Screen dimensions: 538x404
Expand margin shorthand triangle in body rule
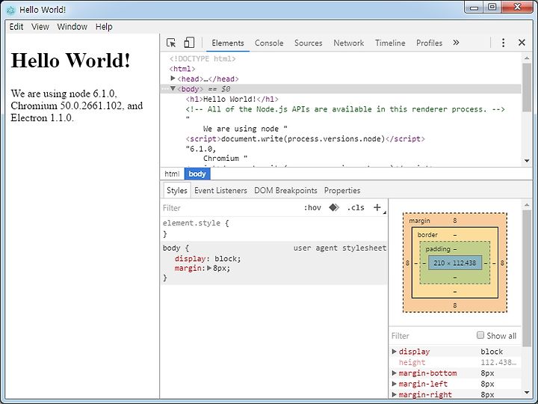209,268
